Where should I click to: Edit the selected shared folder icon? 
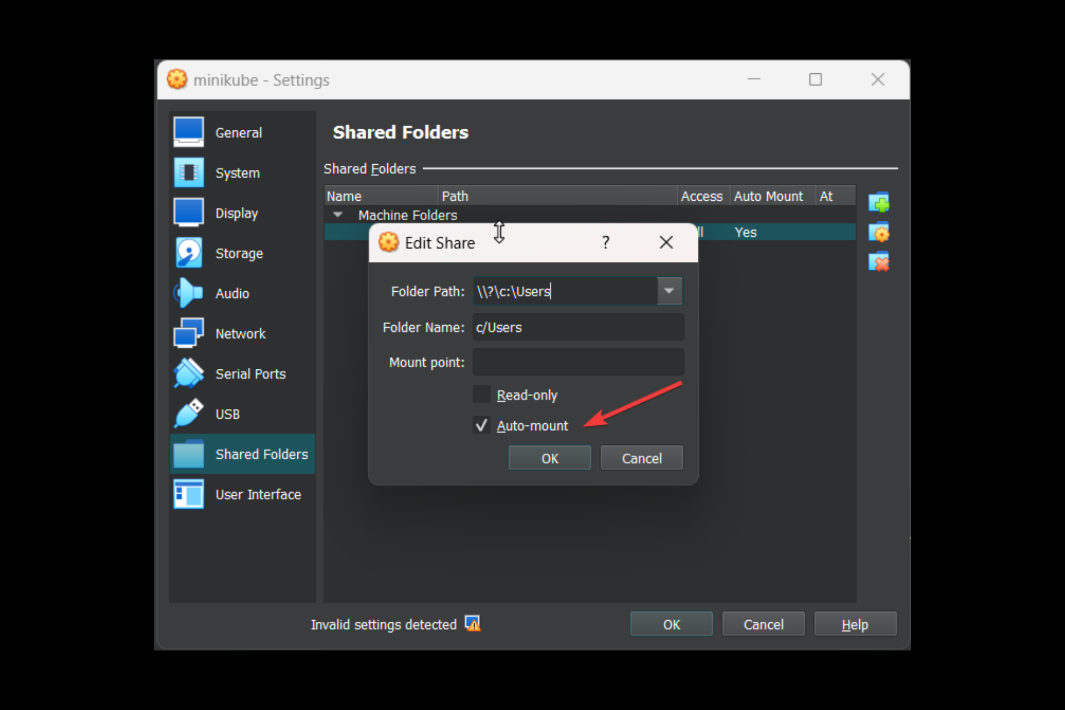tap(879, 232)
